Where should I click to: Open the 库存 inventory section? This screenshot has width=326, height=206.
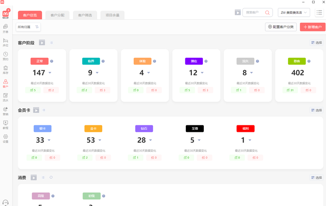6,70
